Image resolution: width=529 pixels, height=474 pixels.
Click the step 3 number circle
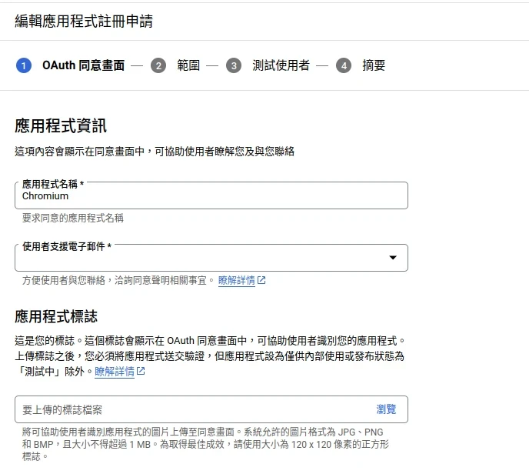[x=234, y=65]
